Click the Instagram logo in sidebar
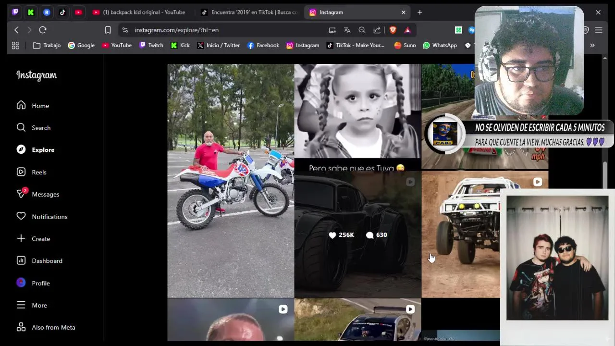The height and width of the screenshot is (346, 615). [x=37, y=75]
